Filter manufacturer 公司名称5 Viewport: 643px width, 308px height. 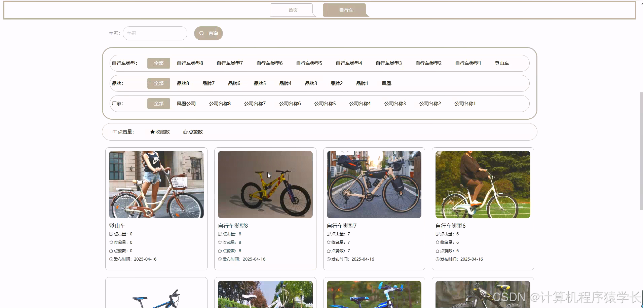[x=325, y=104]
